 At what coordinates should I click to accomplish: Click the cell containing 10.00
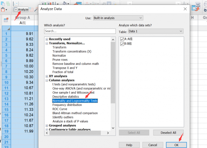(x=23, y=66)
